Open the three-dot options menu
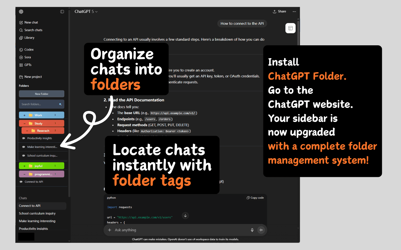Screen dimensions: 401x250 point(294,11)
